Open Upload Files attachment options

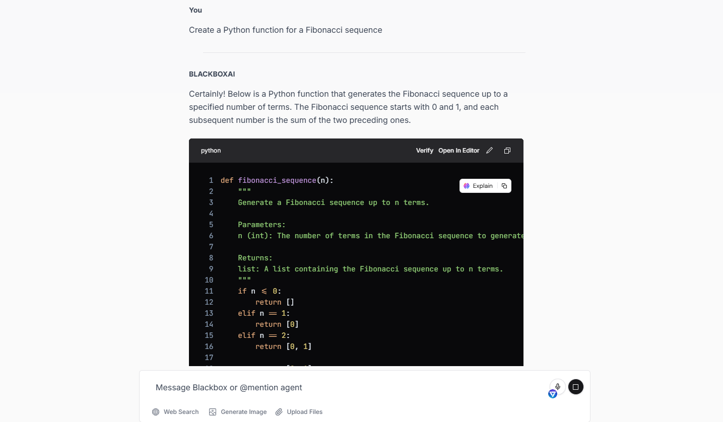[299, 411]
